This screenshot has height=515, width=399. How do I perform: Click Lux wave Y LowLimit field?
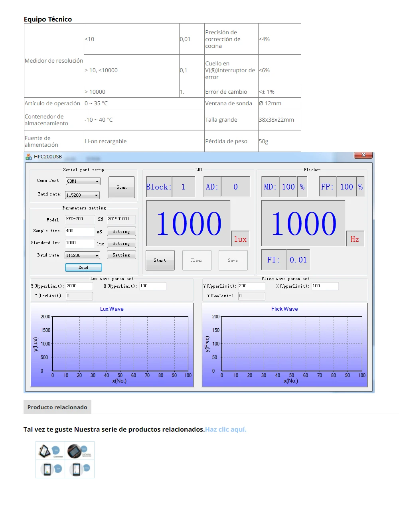pos(79,296)
